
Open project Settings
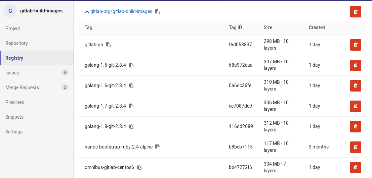coord(37,132)
